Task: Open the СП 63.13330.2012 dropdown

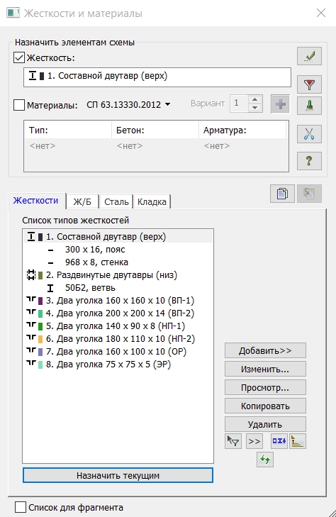Action: 128,104
